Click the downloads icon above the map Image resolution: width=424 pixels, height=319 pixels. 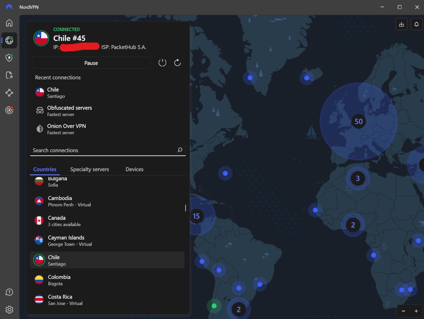click(x=401, y=24)
